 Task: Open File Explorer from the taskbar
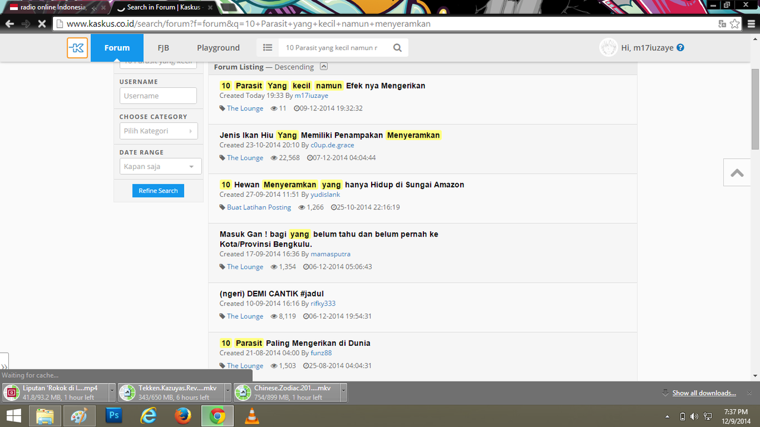coord(45,416)
